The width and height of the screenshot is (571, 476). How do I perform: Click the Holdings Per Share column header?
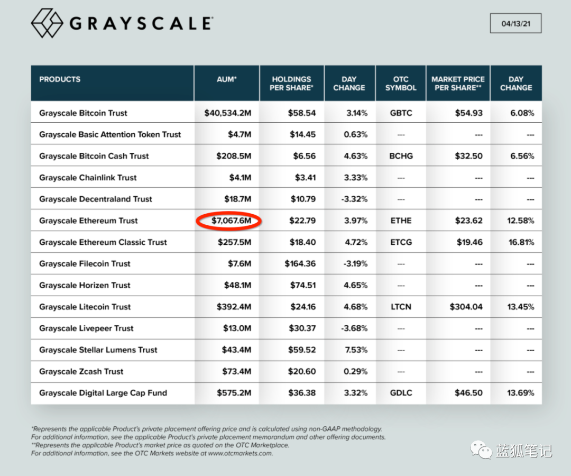[x=291, y=84]
